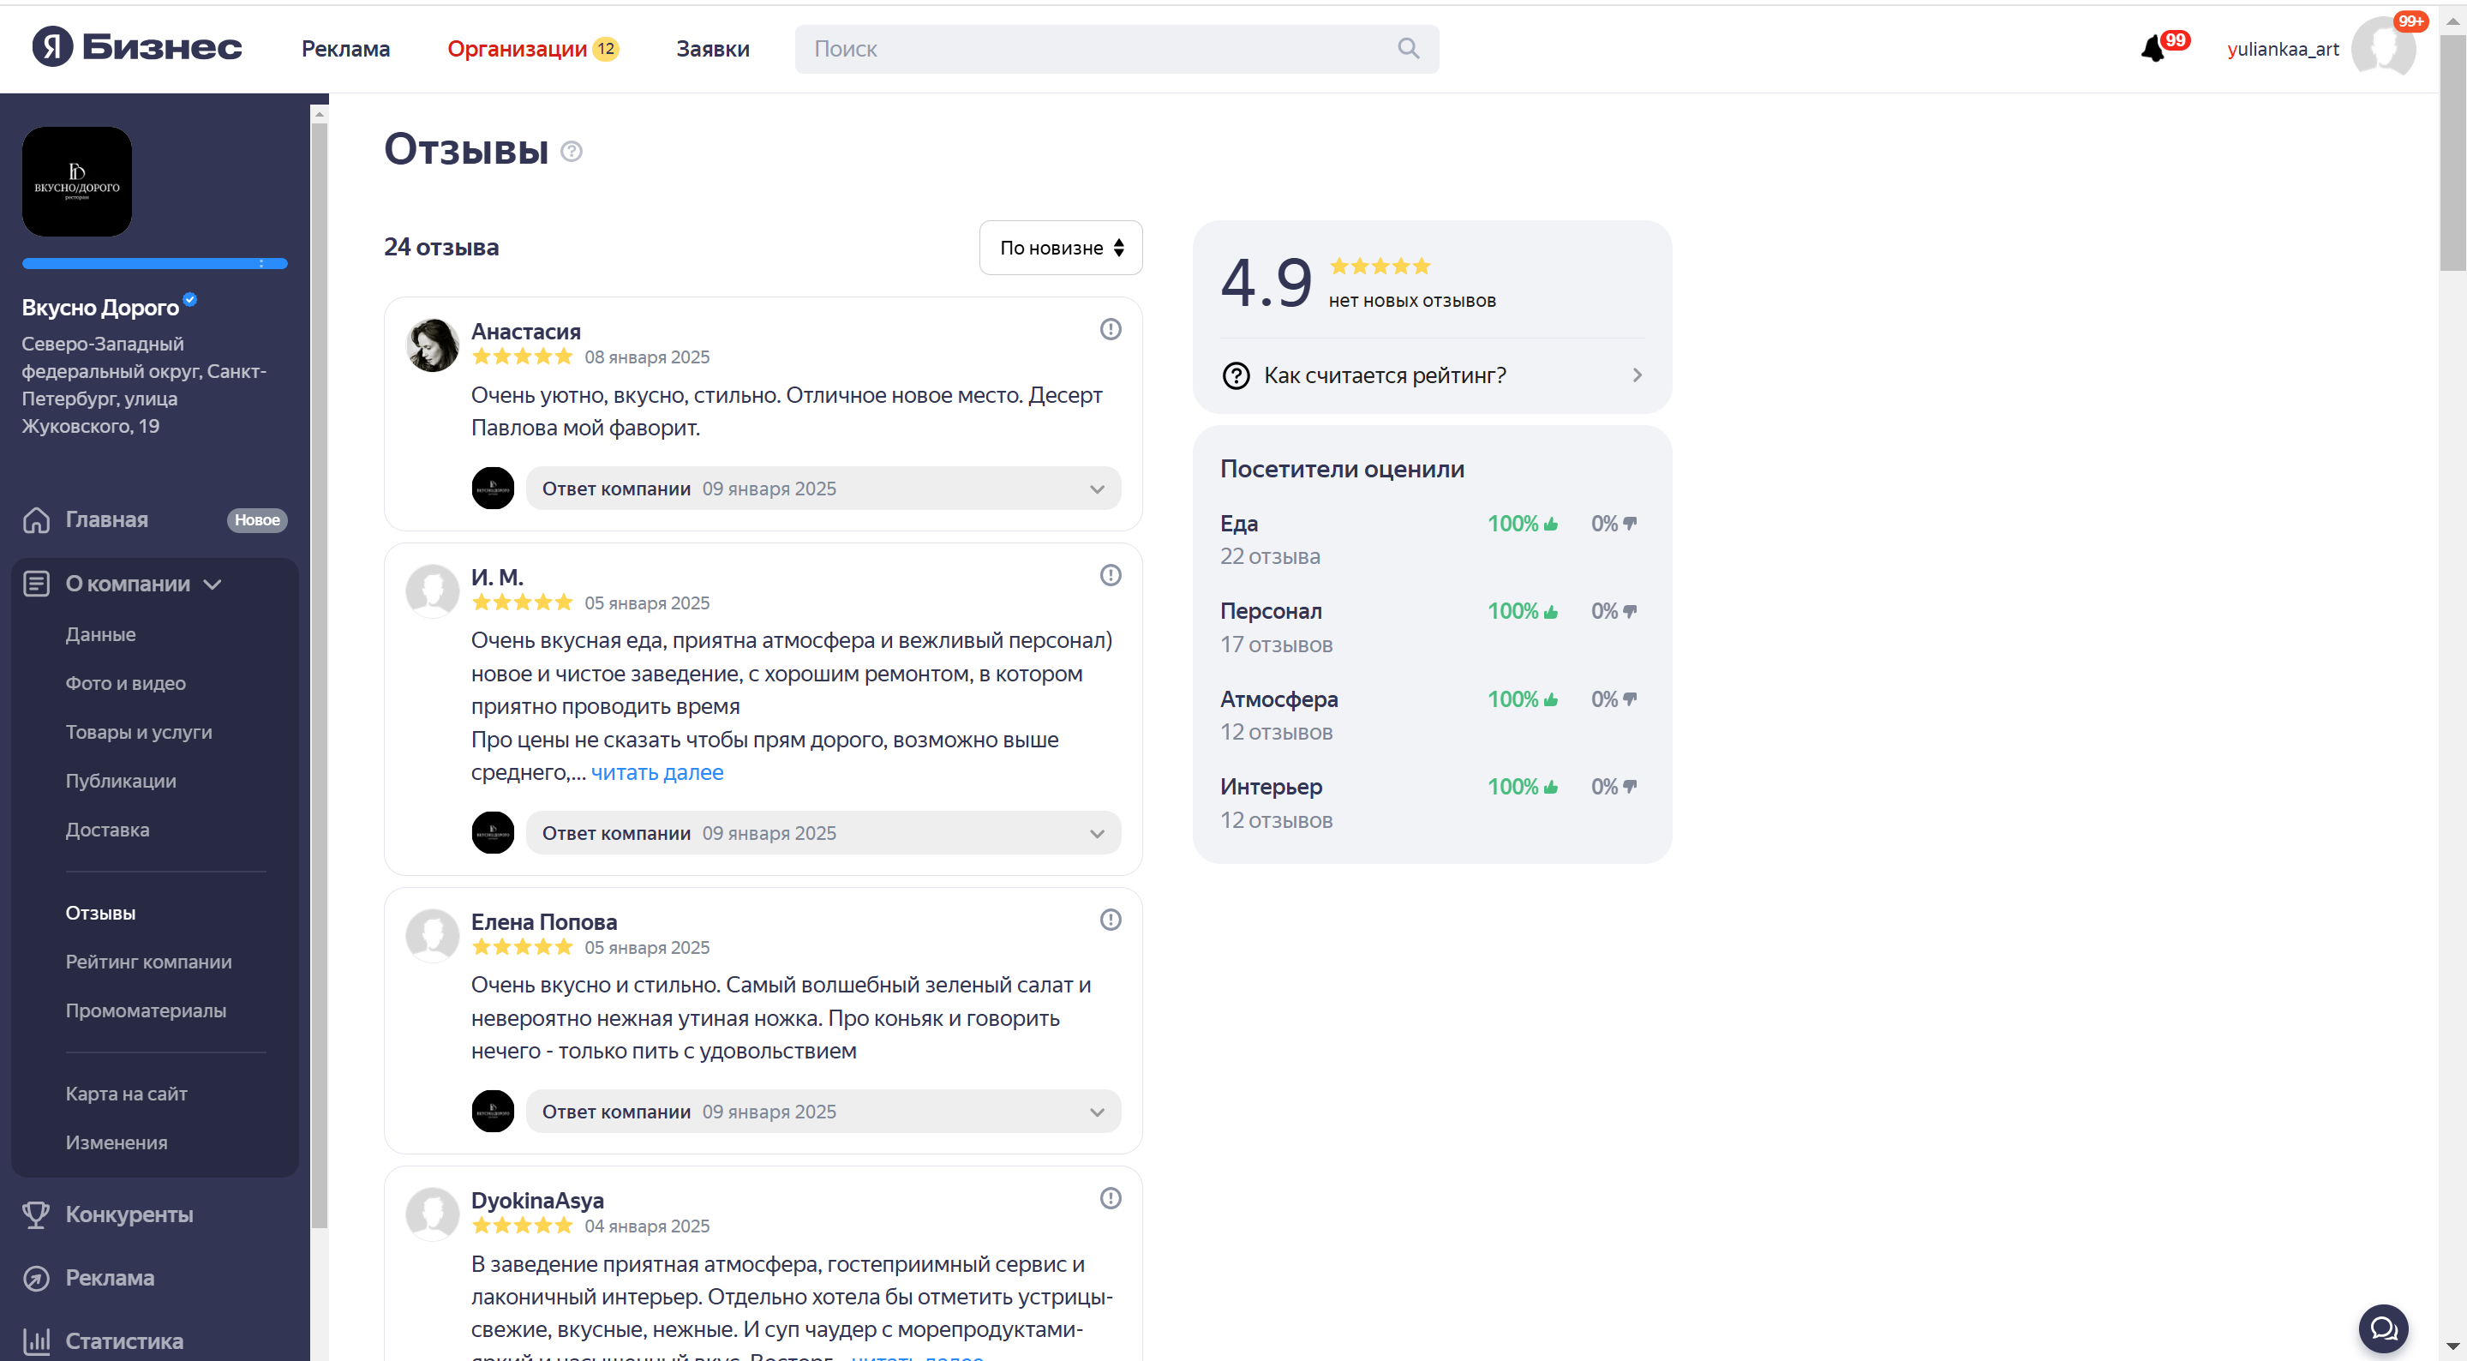The height and width of the screenshot is (1361, 2467).
Task: Click the blue profile completion progress bar
Action: pos(154,263)
